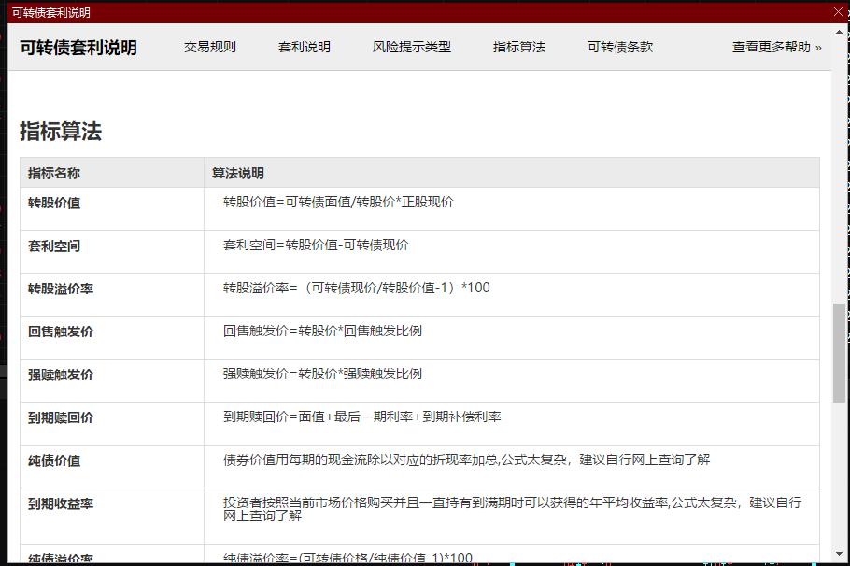Open the 套利说明 navigation item
This screenshot has height=566, width=850.
pyautogui.click(x=304, y=45)
